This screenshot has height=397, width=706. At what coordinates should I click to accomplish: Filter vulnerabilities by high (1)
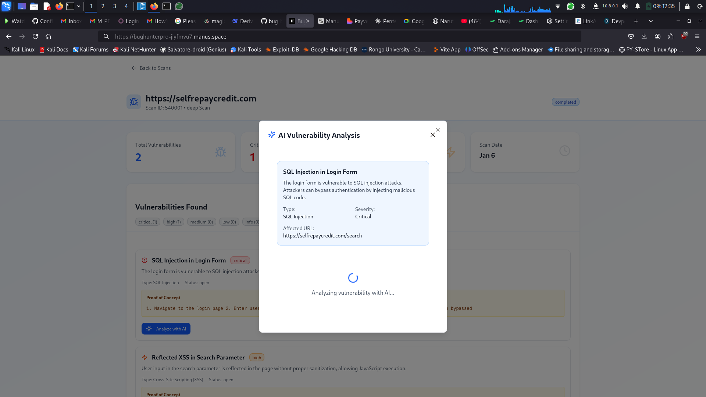174,222
